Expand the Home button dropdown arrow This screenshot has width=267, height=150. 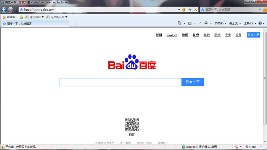pyautogui.click(x=184, y=23)
